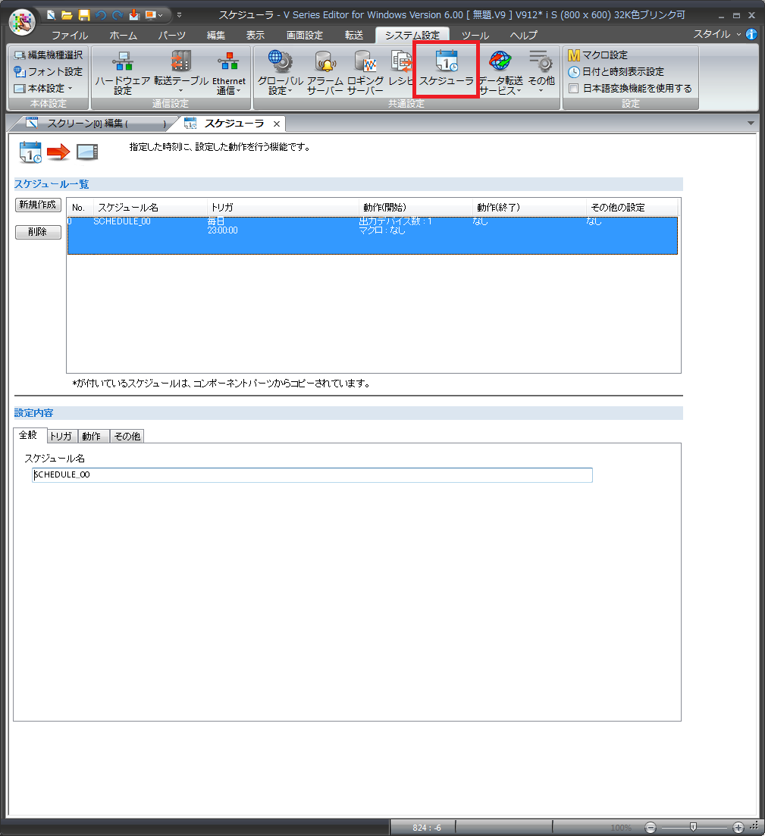Select the トリガ settings tab
Viewport: 765px width, 836px height.
tap(61, 436)
